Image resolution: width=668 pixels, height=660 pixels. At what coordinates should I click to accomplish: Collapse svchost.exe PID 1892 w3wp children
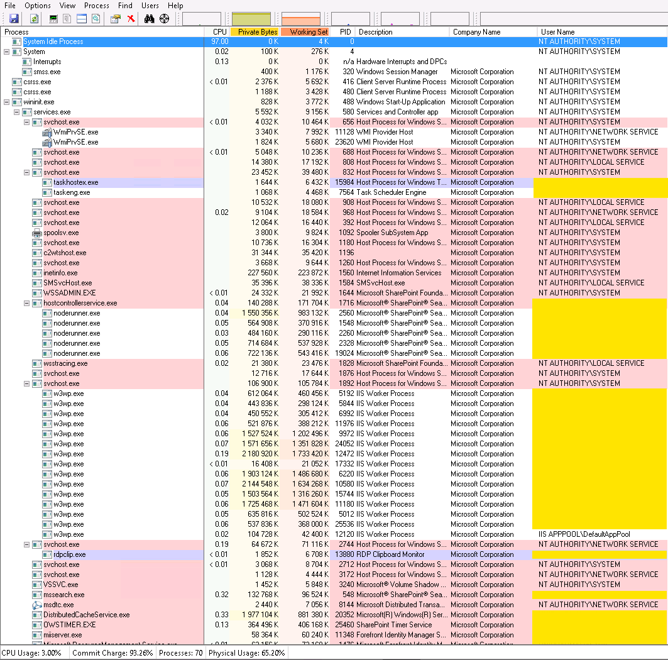26,383
